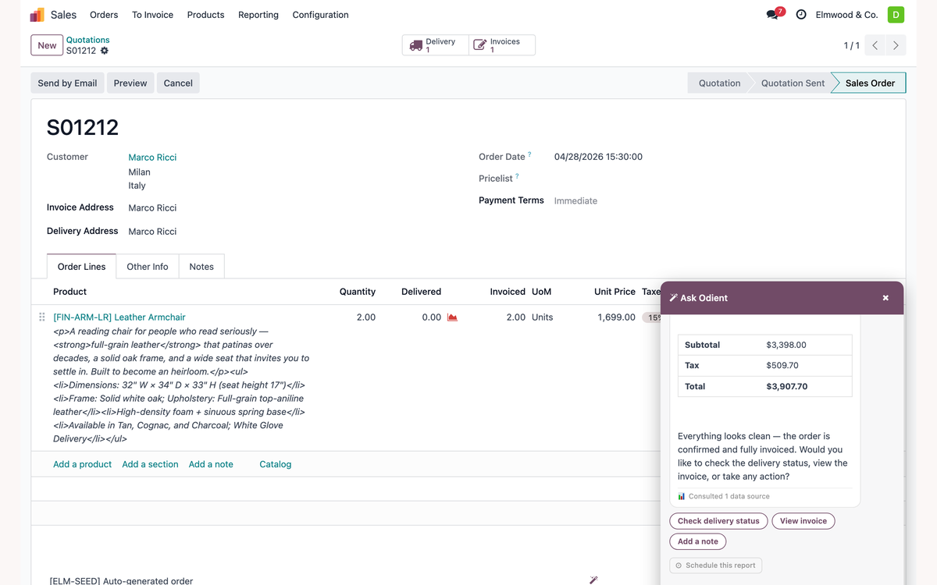Image resolution: width=937 pixels, height=585 pixels.
Task: Grab the Leather Armchair row handle
Action: (x=42, y=317)
